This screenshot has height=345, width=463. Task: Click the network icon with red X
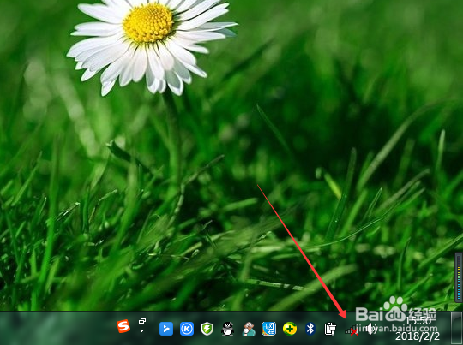[352, 330]
